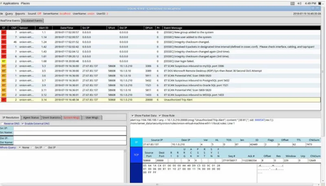Toggle Enable External DNS checkbox
This screenshot has height=186, width=326.
[x=23, y=123]
